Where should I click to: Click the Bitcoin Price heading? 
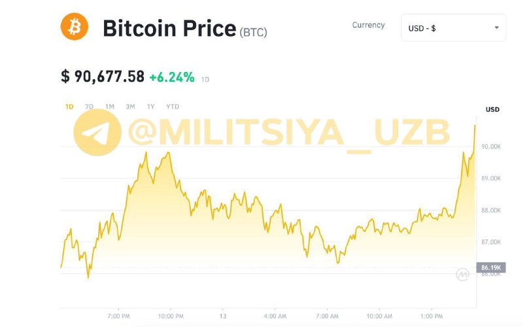tap(169, 28)
